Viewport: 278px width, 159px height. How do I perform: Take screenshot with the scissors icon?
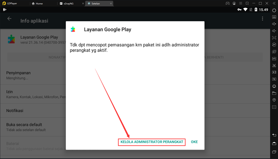coord(274,65)
